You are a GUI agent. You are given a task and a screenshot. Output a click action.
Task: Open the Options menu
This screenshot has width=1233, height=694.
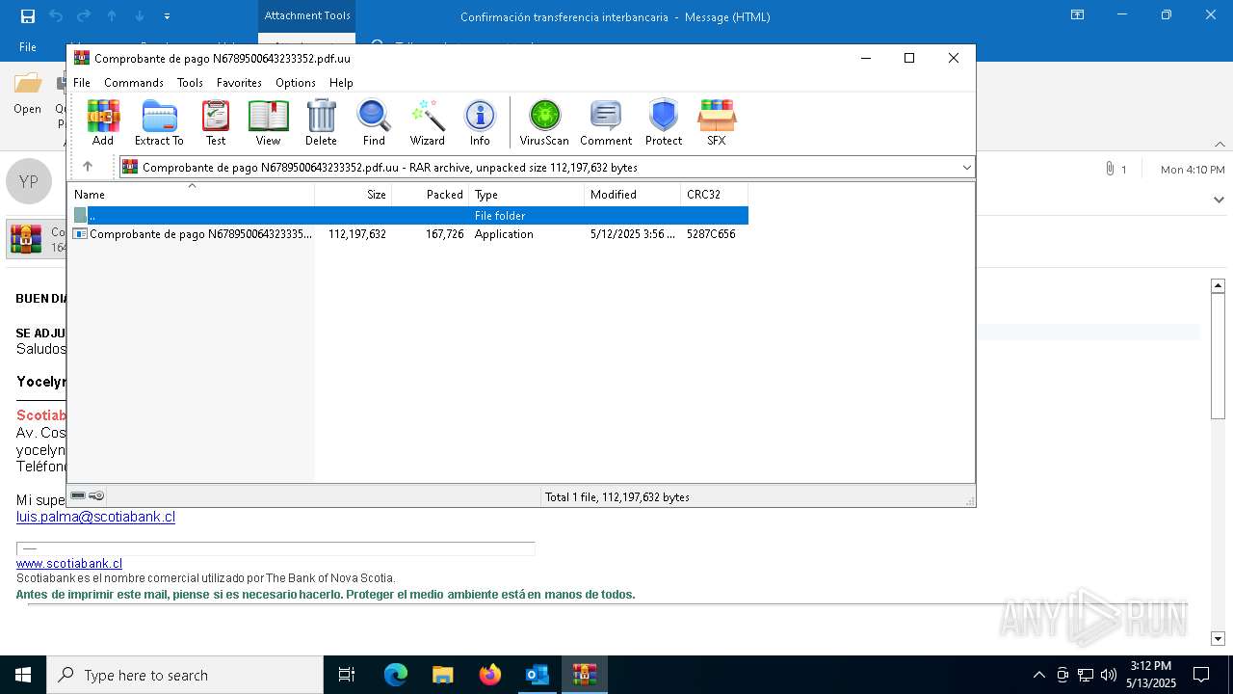pos(296,83)
